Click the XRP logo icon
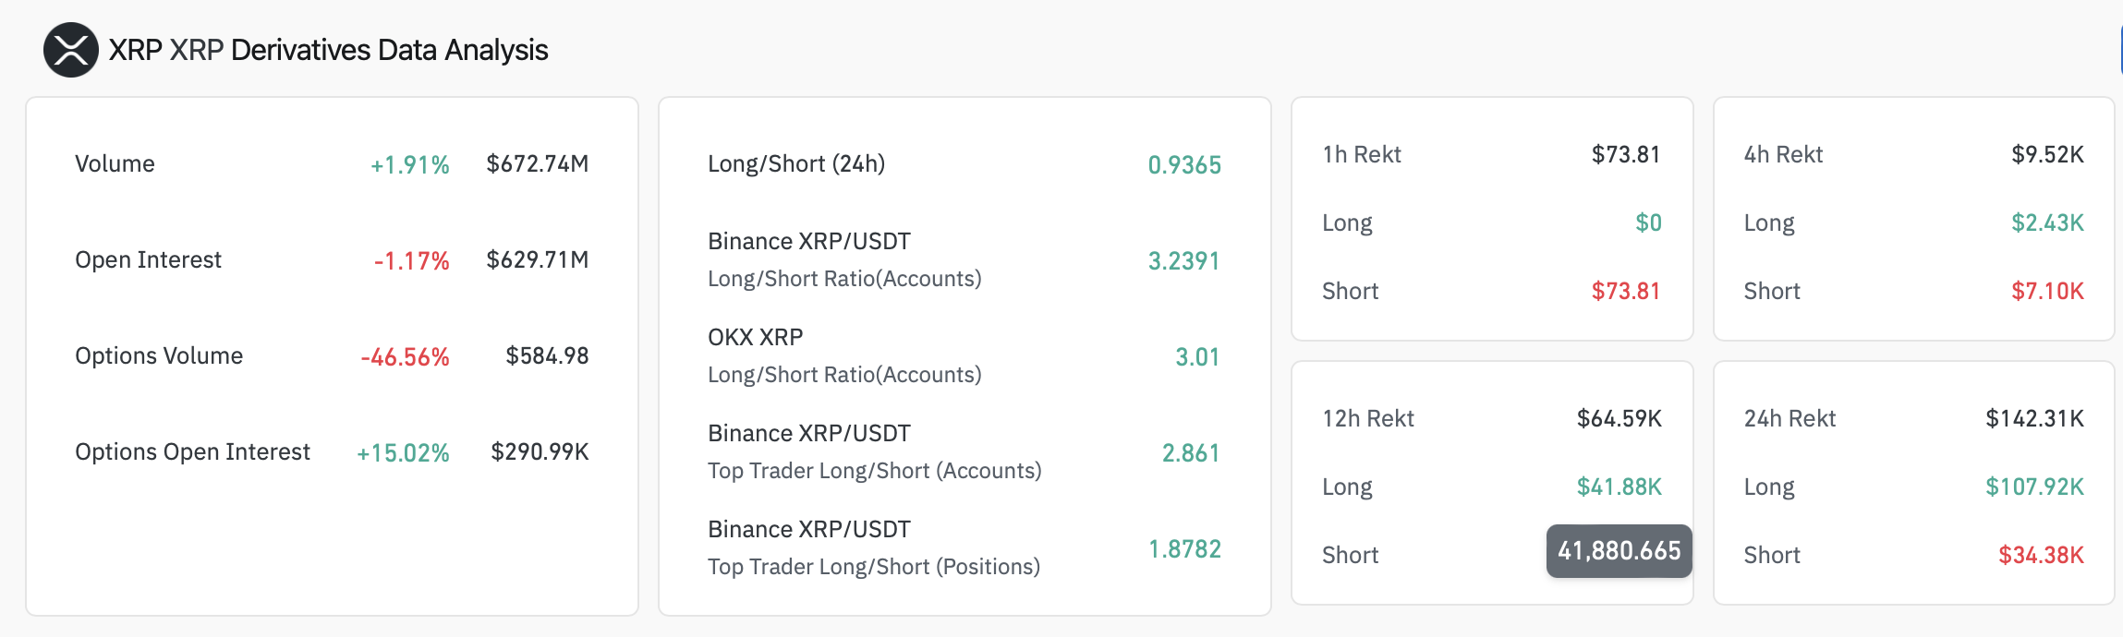The height and width of the screenshot is (637, 2123). coord(70,51)
